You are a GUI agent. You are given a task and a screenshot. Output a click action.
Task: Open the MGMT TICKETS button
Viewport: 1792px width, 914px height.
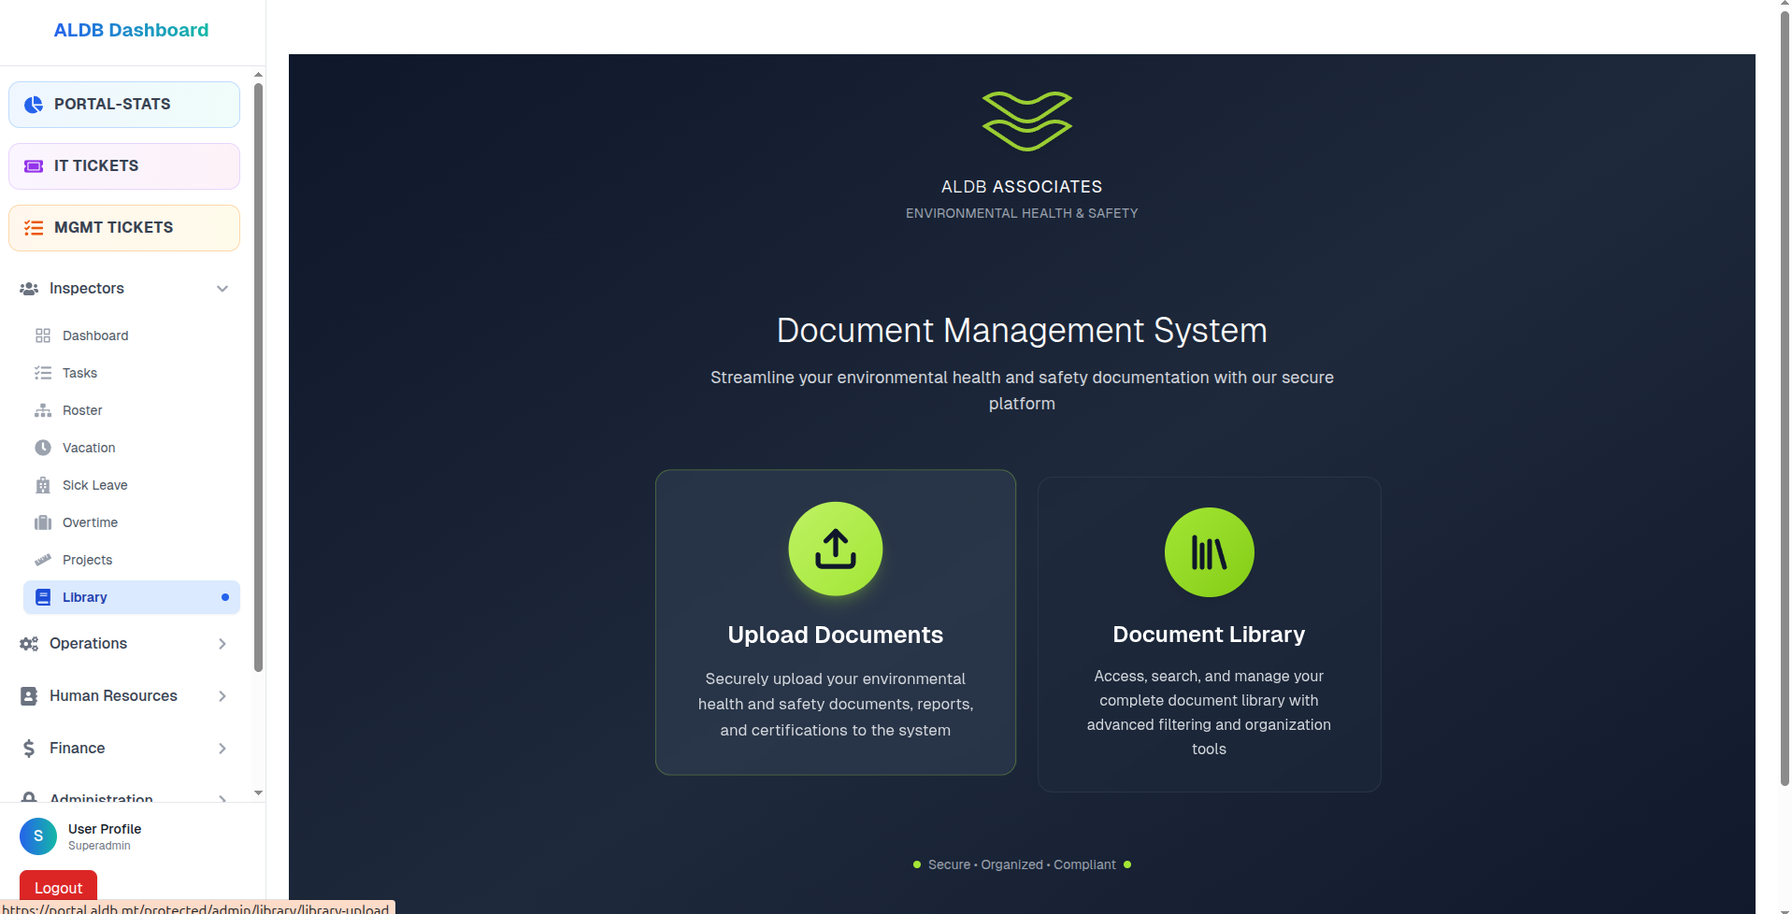(x=124, y=228)
